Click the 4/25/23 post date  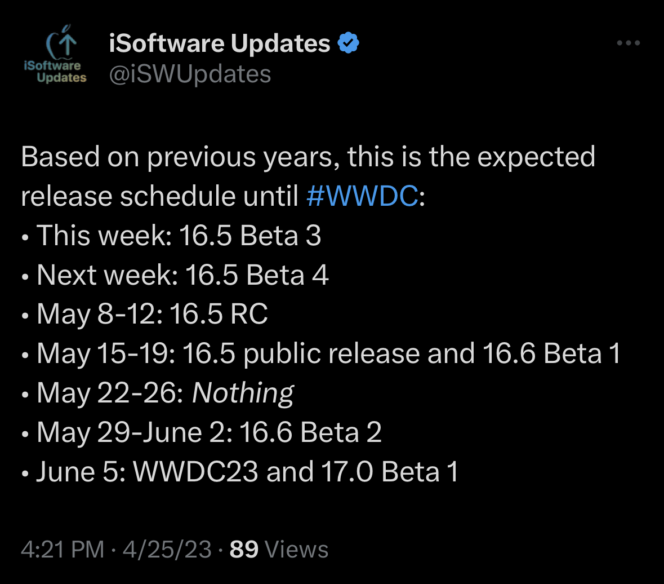(167, 549)
